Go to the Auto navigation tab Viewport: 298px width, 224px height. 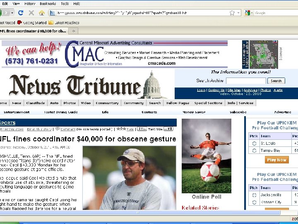(54, 103)
